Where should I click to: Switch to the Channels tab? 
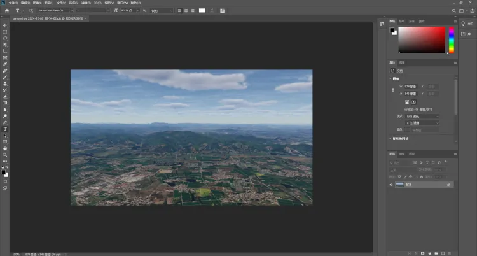coord(401,154)
